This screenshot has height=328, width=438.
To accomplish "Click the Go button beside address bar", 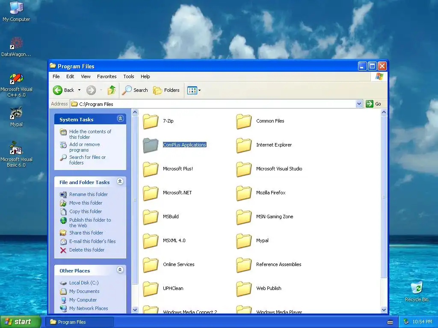I will click(x=373, y=104).
